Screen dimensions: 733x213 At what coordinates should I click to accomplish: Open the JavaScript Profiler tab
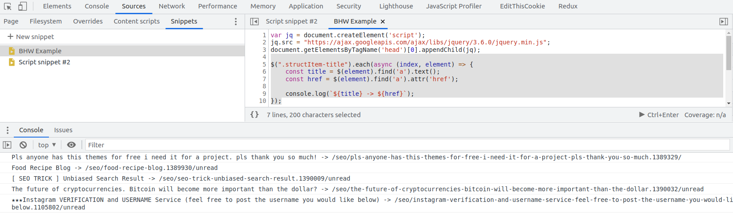point(454,6)
